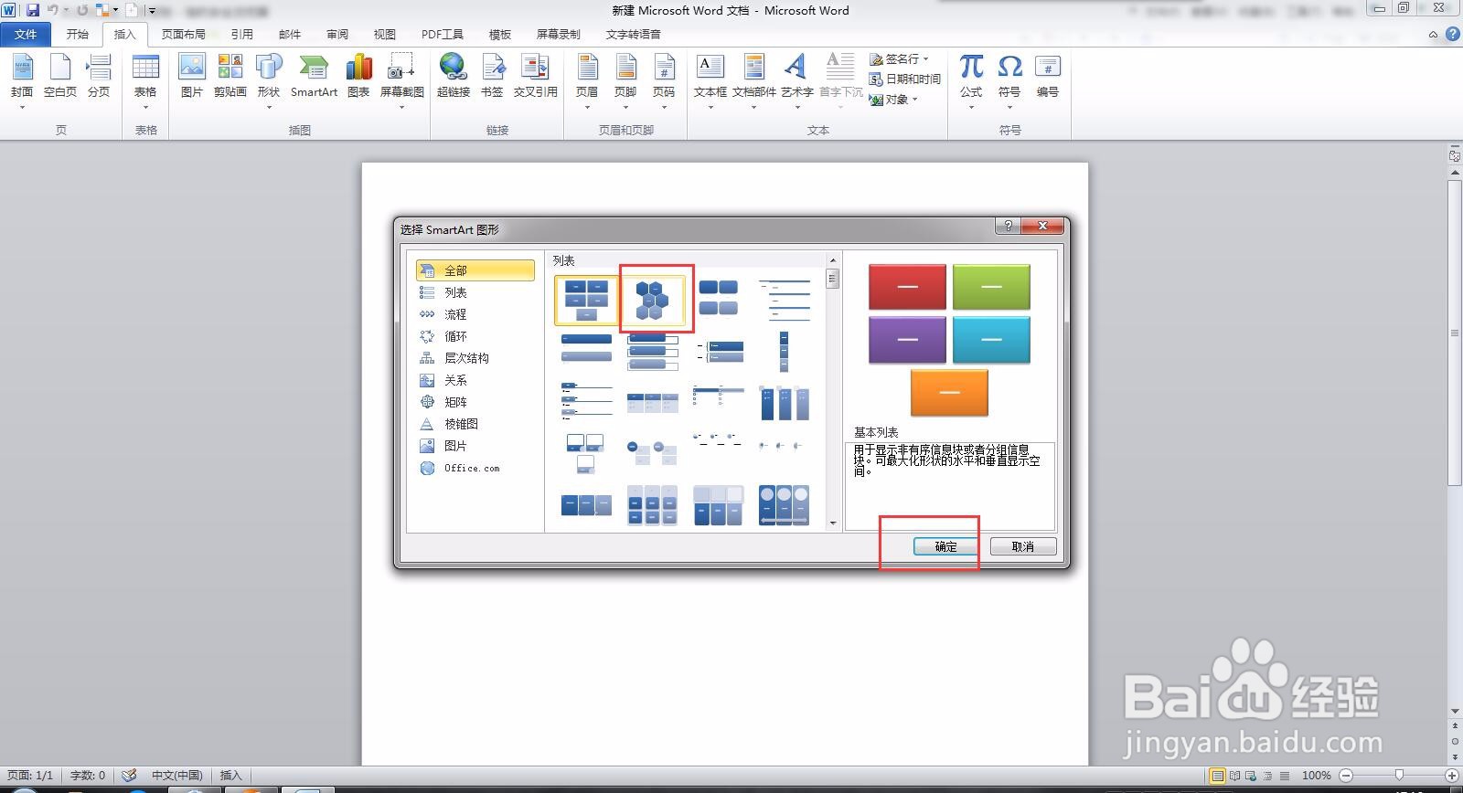Screen dimensions: 1463x793
Task: Choose the hexagon cluster SmartArt thumbnail
Action: click(653, 300)
